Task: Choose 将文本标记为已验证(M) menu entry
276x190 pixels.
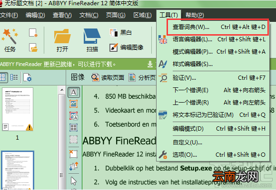Action: (213, 115)
